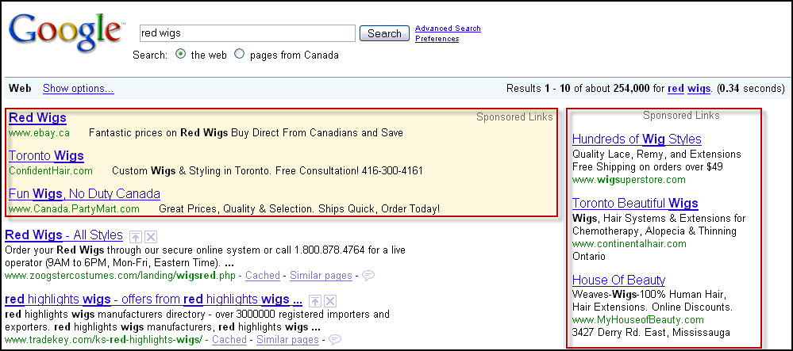This screenshot has height=351, width=793.
Task: Remove the Red Wigs - All Styles result
Action: [152, 236]
